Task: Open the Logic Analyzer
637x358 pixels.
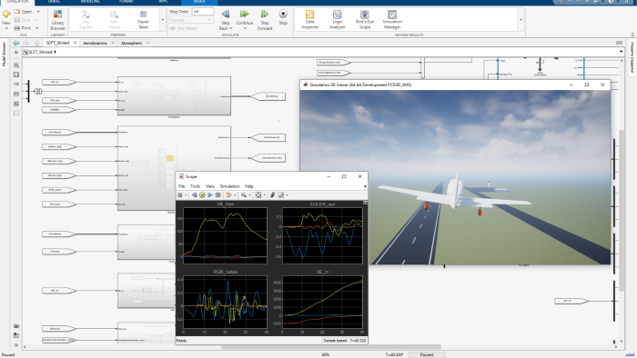Action: (338, 20)
